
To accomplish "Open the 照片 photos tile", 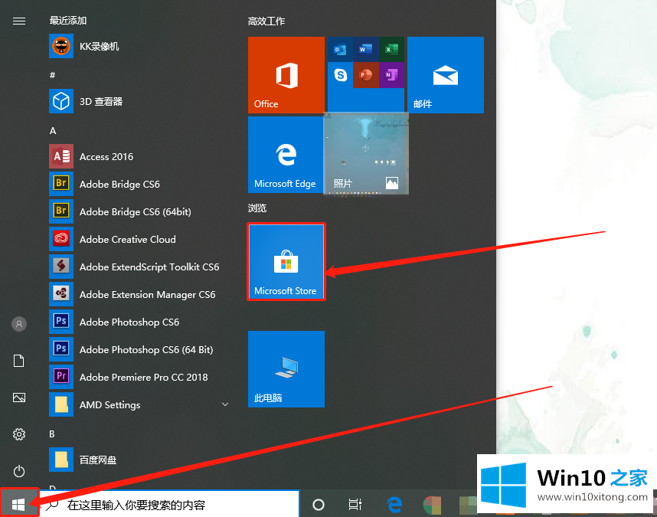I will click(366, 155).
